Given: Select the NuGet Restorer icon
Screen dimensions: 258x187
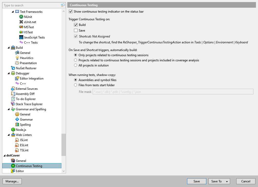Looking at the screenshot, I should (13, 68).
